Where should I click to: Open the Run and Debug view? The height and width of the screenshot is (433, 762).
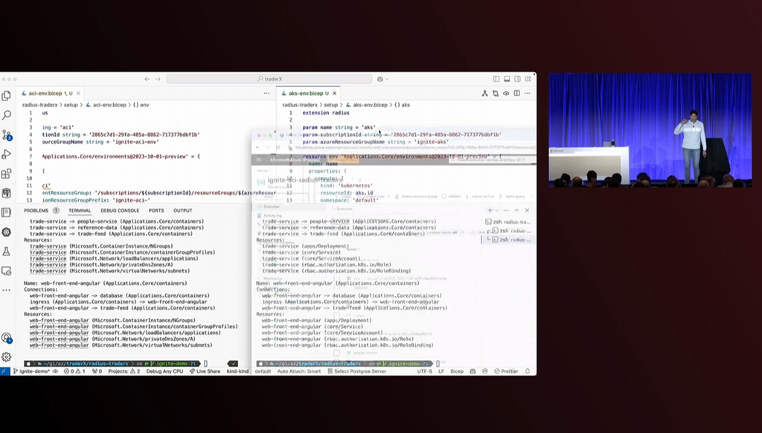(7, 154)
